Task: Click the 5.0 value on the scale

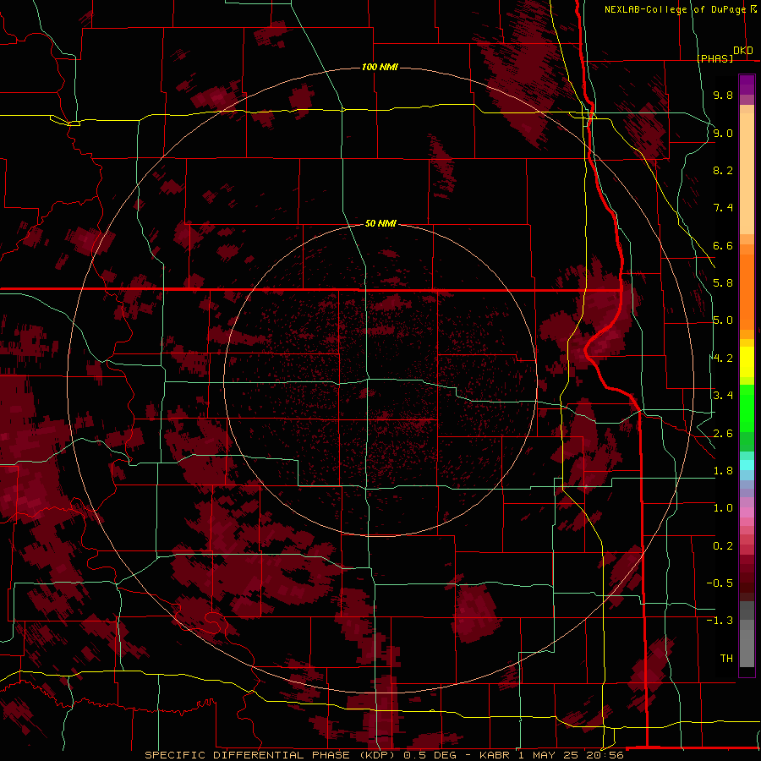Action: click(723, 320)
